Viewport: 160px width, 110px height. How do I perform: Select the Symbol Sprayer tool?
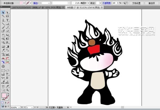click(3, 54)
